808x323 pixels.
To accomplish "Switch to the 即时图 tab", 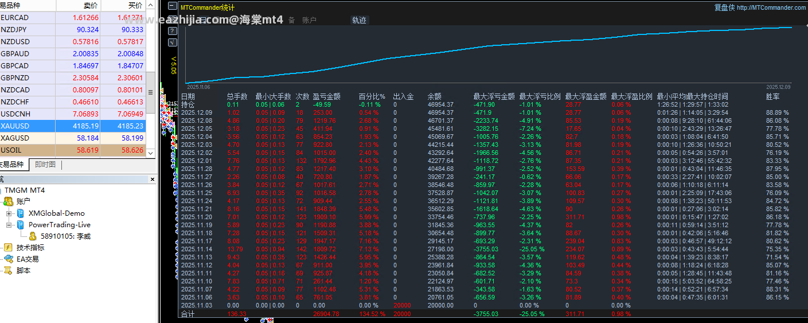I will pos(45,165).
